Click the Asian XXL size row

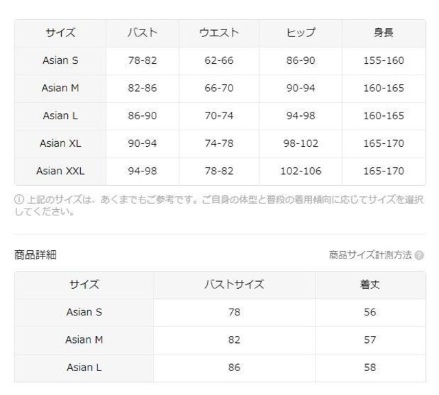point(220,171)
